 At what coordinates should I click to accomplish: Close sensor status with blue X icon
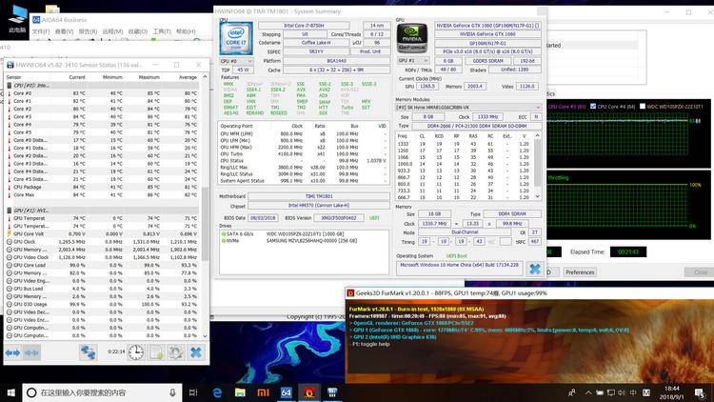(x=196, y=352)
